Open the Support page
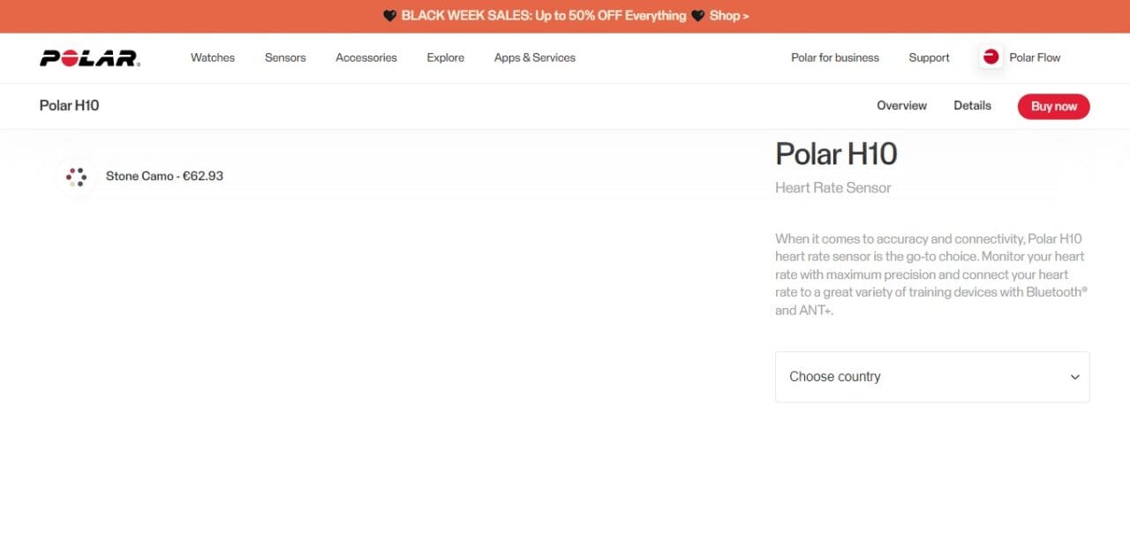Screen dimensions: 1130x534 click(930, 57)
